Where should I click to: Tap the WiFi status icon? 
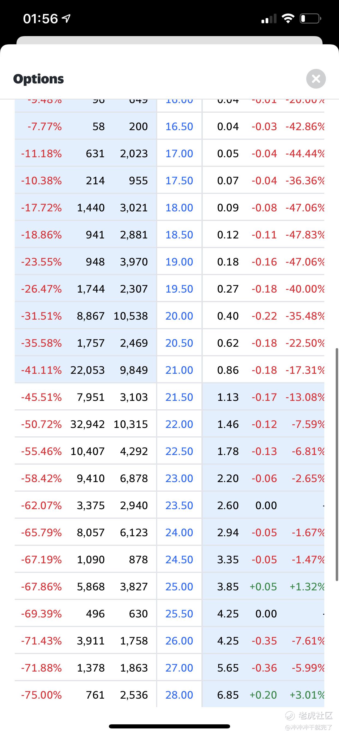[x=288, y=19]
